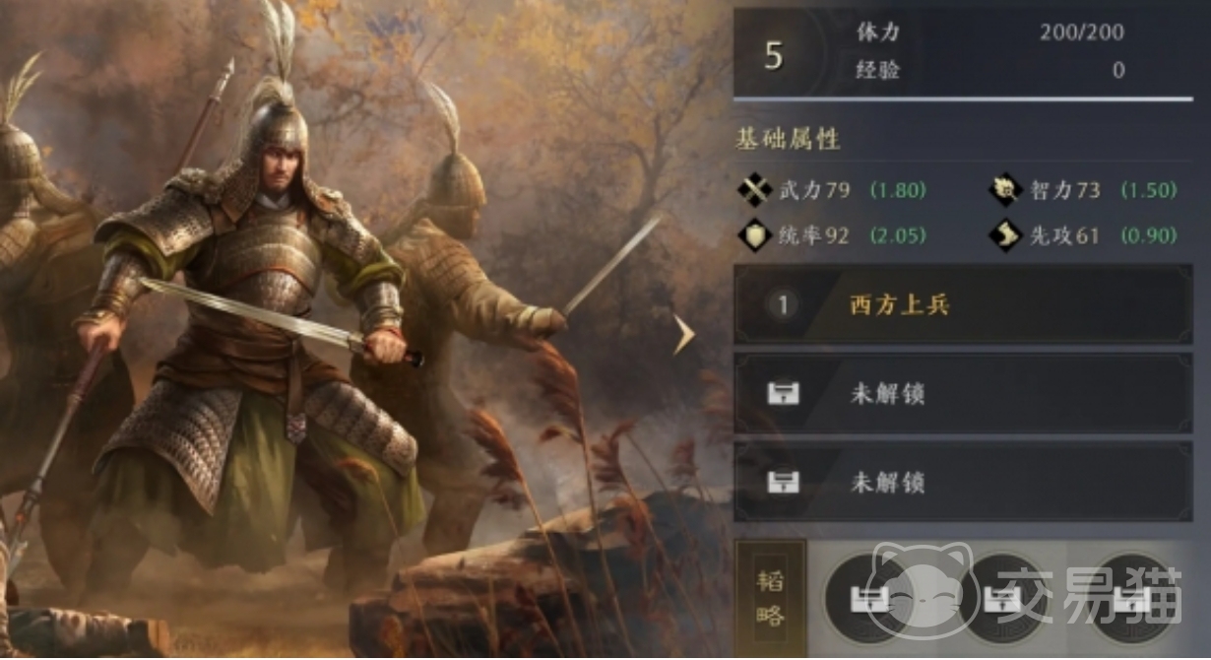This screenshot has width=1211, height=660.
Task: Open the 西方上兵 skill slot
Action: tap(963, 304)
